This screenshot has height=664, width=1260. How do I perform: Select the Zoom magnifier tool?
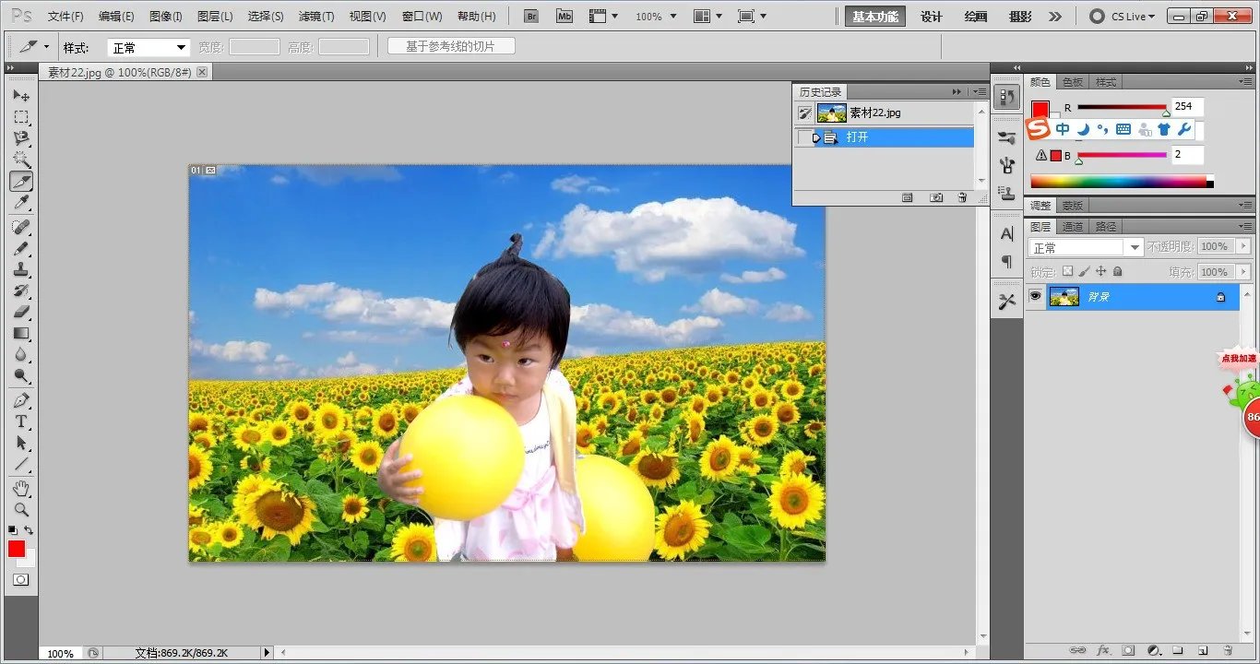point(20,509)
